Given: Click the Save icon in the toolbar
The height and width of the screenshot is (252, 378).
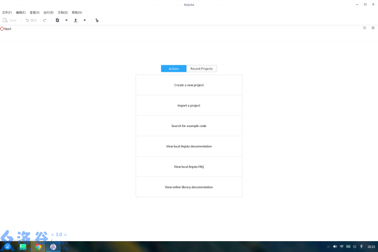Looking at the screenshot, I should pyautogui.click(x=5, y=20).
